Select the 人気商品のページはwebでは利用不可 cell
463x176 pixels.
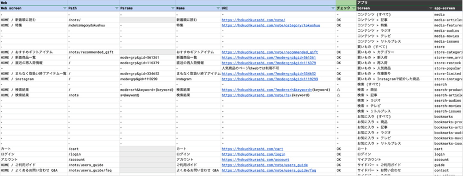point(250,68)
